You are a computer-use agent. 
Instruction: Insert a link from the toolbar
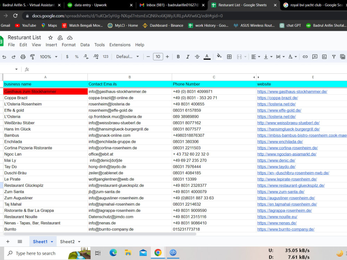(x=305, y=57)
